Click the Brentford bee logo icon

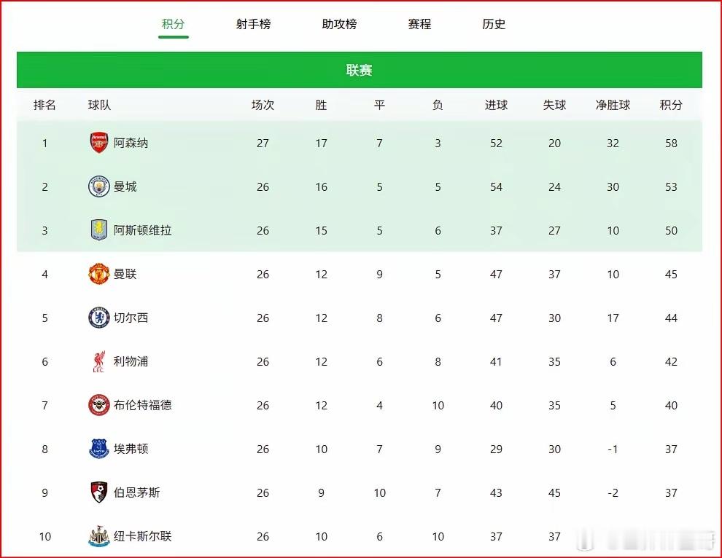click(100, 405)
